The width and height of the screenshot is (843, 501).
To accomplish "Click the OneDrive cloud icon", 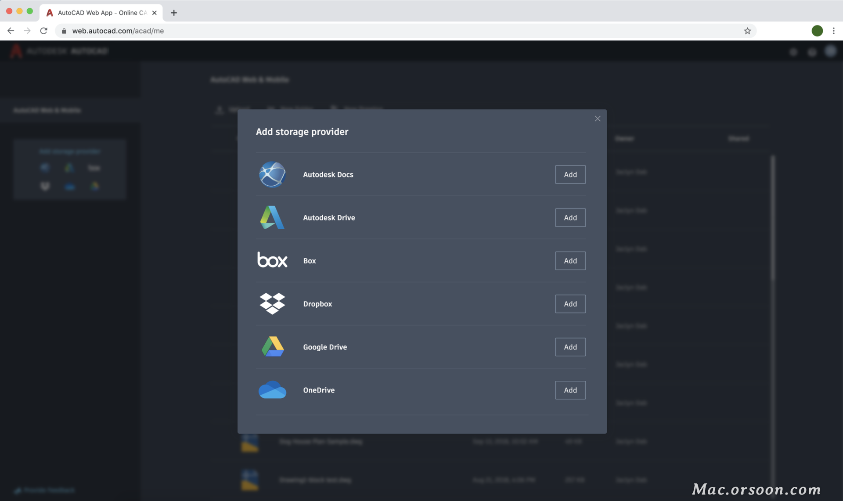I will click(272, 390).
